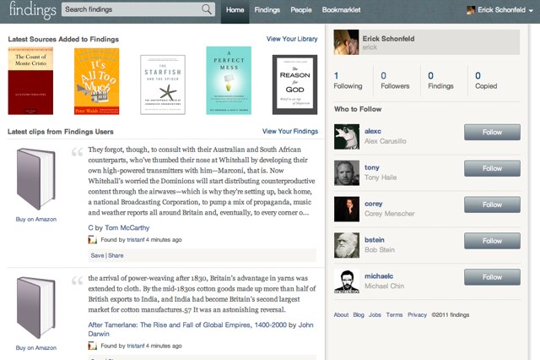
Task: Open the Erick Schonfeld account dropdown
Action: coord(499,10)
